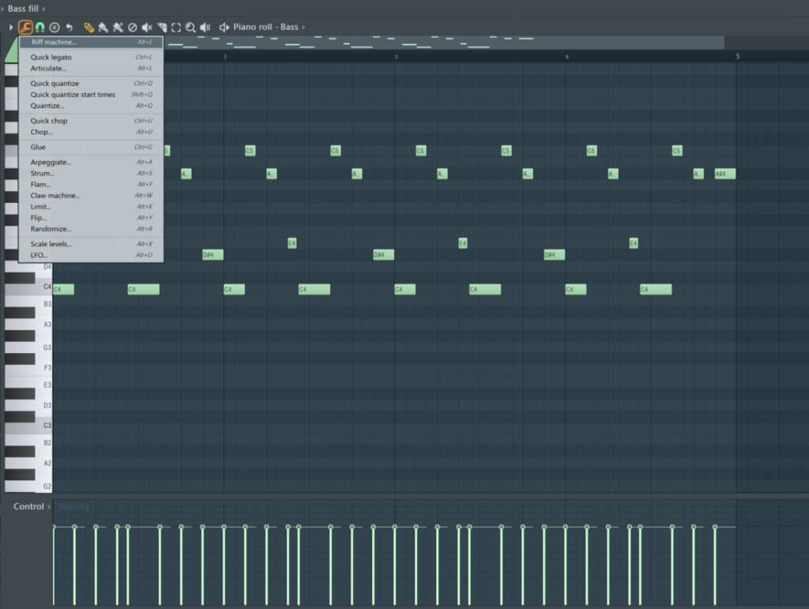Click the A#4 note in the grid
Viewport: 809px width, 609px height.
click(x=724, y=174)
